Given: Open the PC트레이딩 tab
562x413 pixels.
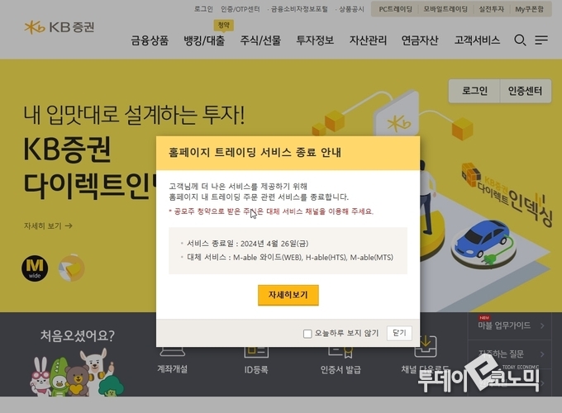Looking at the screenshot, I should 395,9.
